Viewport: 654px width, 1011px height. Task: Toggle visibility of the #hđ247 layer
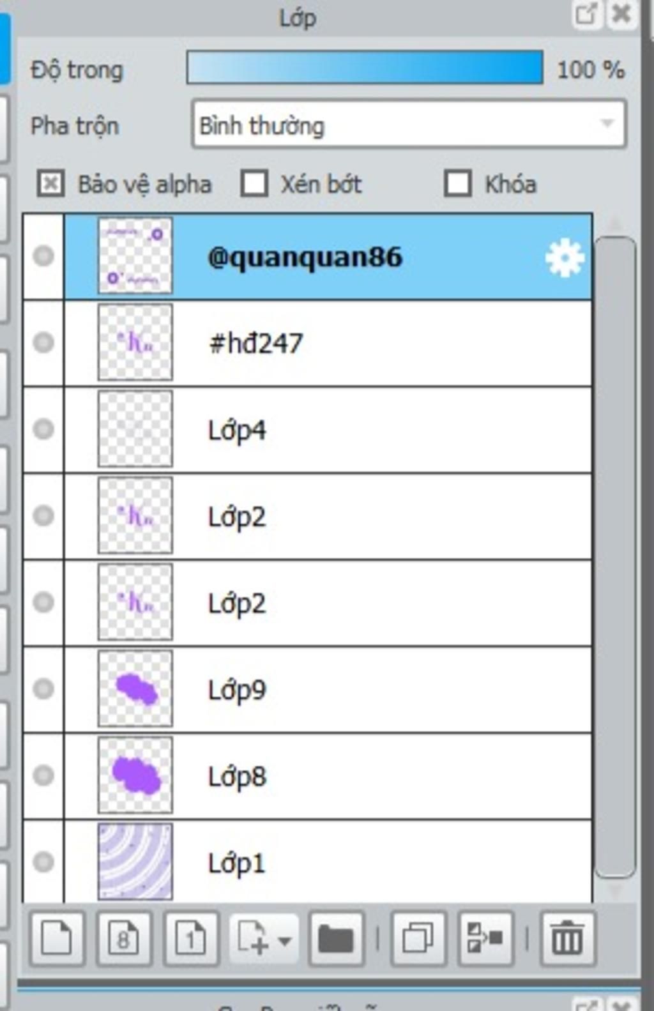pyautogui.click(x=43, y=343)
